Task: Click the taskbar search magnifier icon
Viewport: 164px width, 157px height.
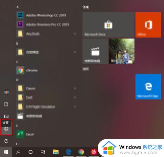Action: coord(18,152)
